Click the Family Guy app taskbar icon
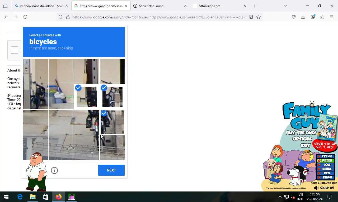The image size is (338, 202). 71,197
